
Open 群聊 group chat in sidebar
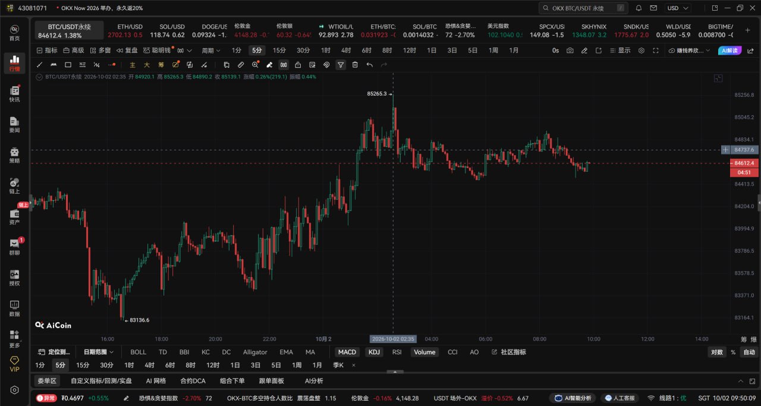click(14, 247)
